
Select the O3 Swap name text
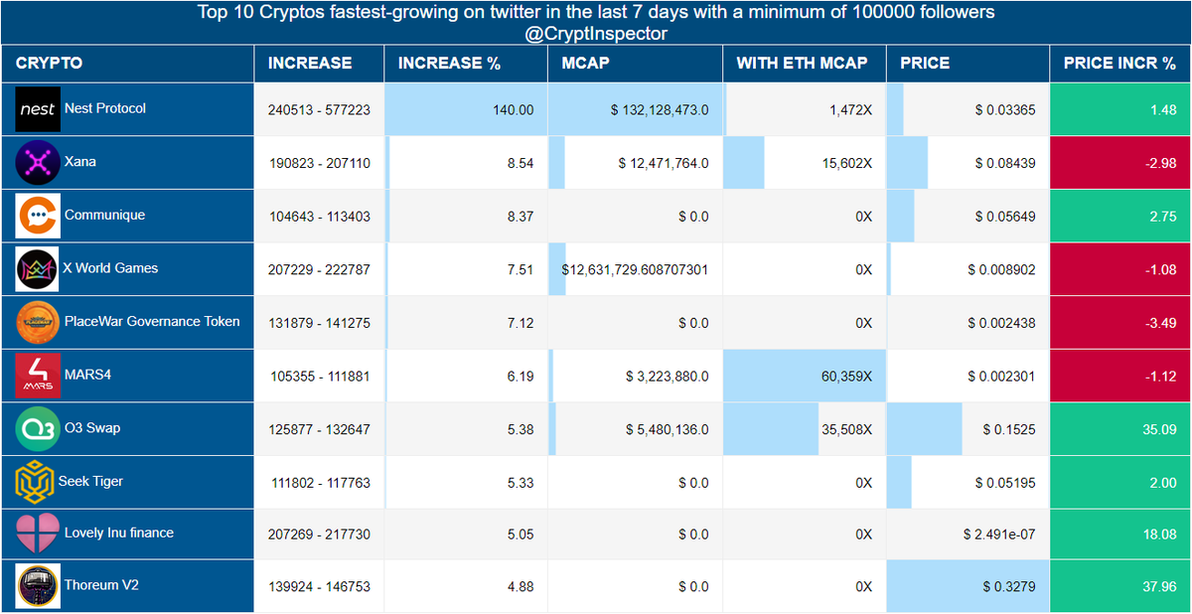click(92, 427)
